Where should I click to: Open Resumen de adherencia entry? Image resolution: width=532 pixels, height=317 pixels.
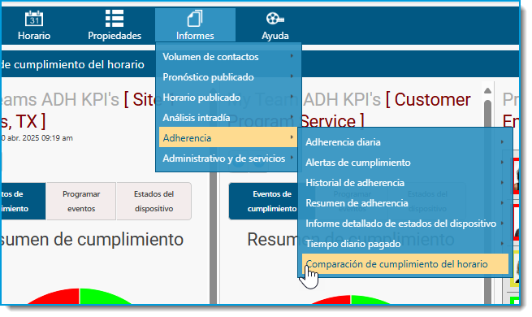[405, 203]
